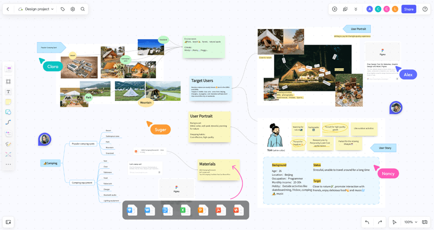Open the 100% zoom level dropdown
This screenshot has width=434, height=230.
(410, 222)
